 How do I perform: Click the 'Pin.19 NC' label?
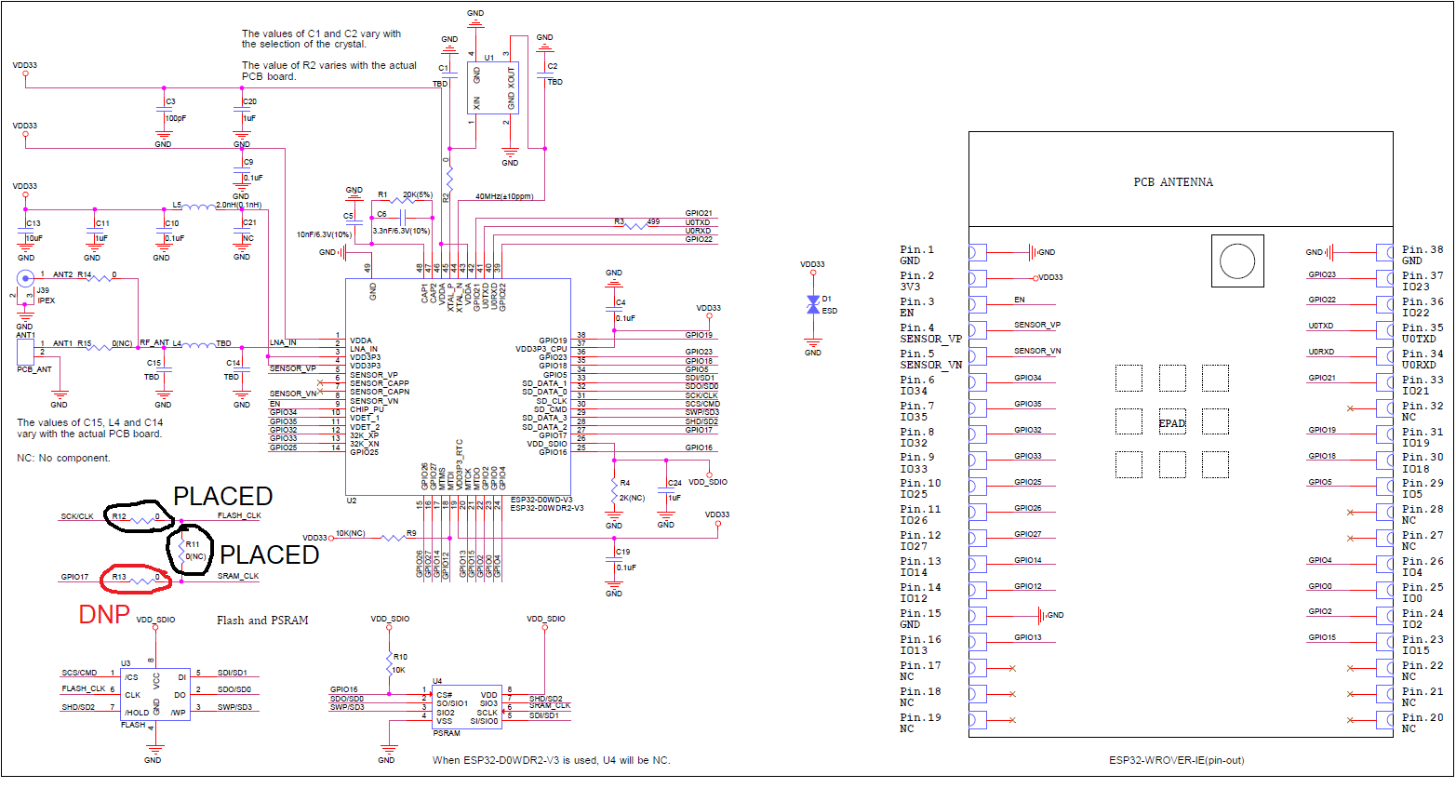click(x=920, y=723)
